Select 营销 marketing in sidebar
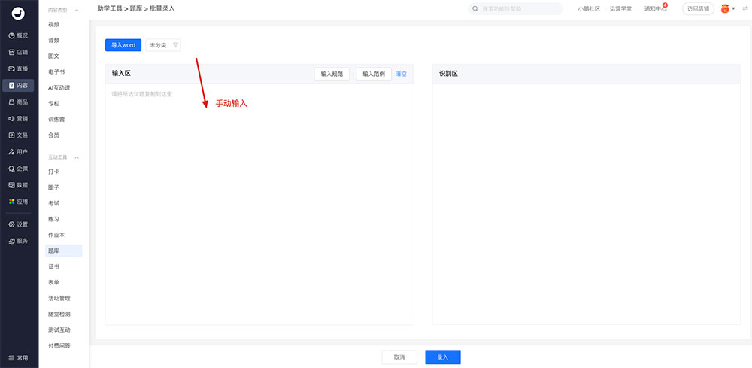The height and width of the screenshot is (368, 752). click(18, 118)
